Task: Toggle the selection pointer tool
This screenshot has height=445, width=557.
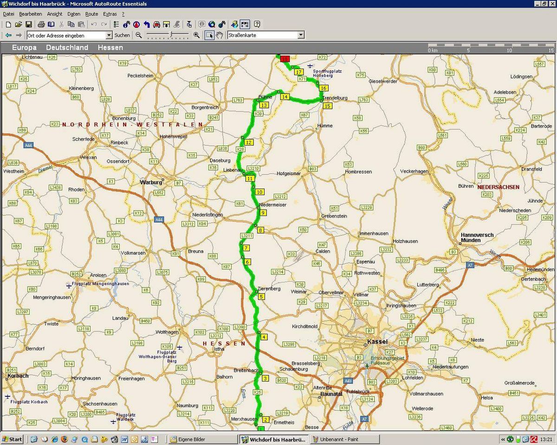Action: (x=209, y=35)
